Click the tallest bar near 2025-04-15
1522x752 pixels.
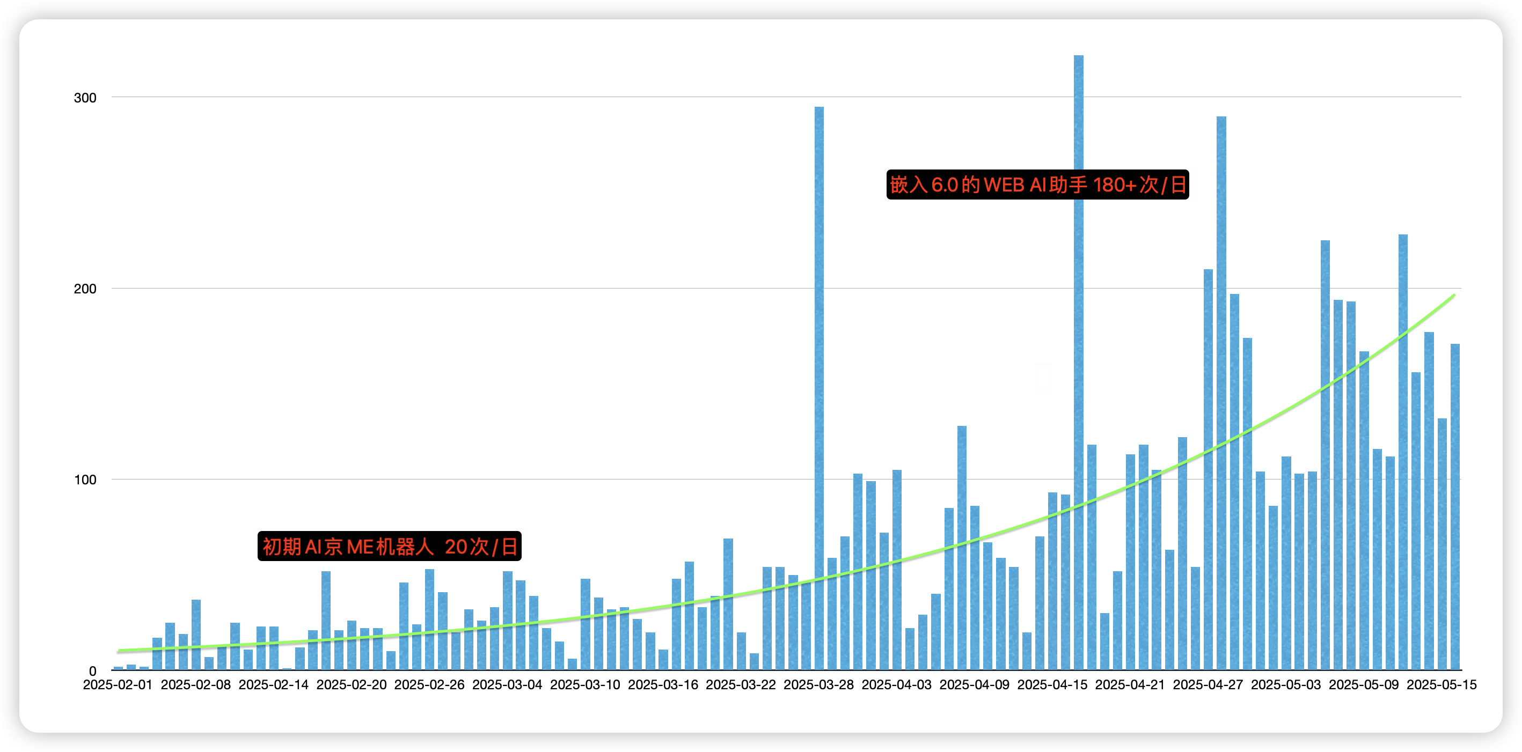(1078, 355)
